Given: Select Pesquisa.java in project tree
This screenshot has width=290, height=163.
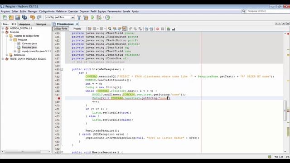Looking at the screenshot, I should pyautogui.click(x=29, y=47).
